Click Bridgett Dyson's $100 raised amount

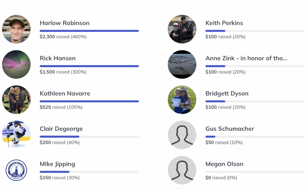pos(225,107)
